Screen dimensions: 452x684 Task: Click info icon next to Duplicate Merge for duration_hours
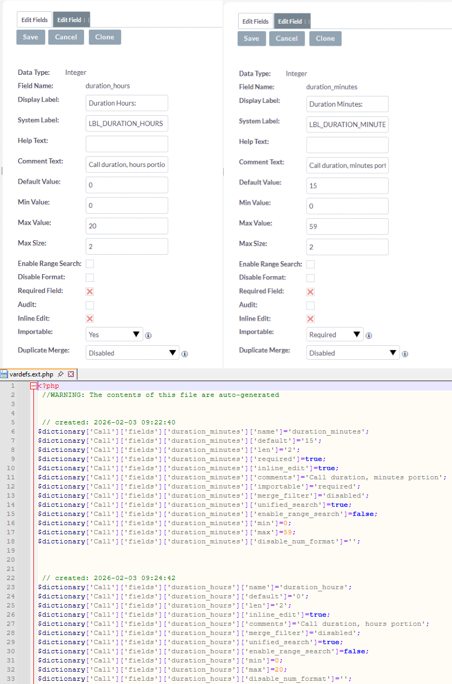click(184, 354)
